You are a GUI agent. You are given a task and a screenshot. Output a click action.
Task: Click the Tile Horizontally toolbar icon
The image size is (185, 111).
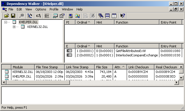tap(107, 16)
